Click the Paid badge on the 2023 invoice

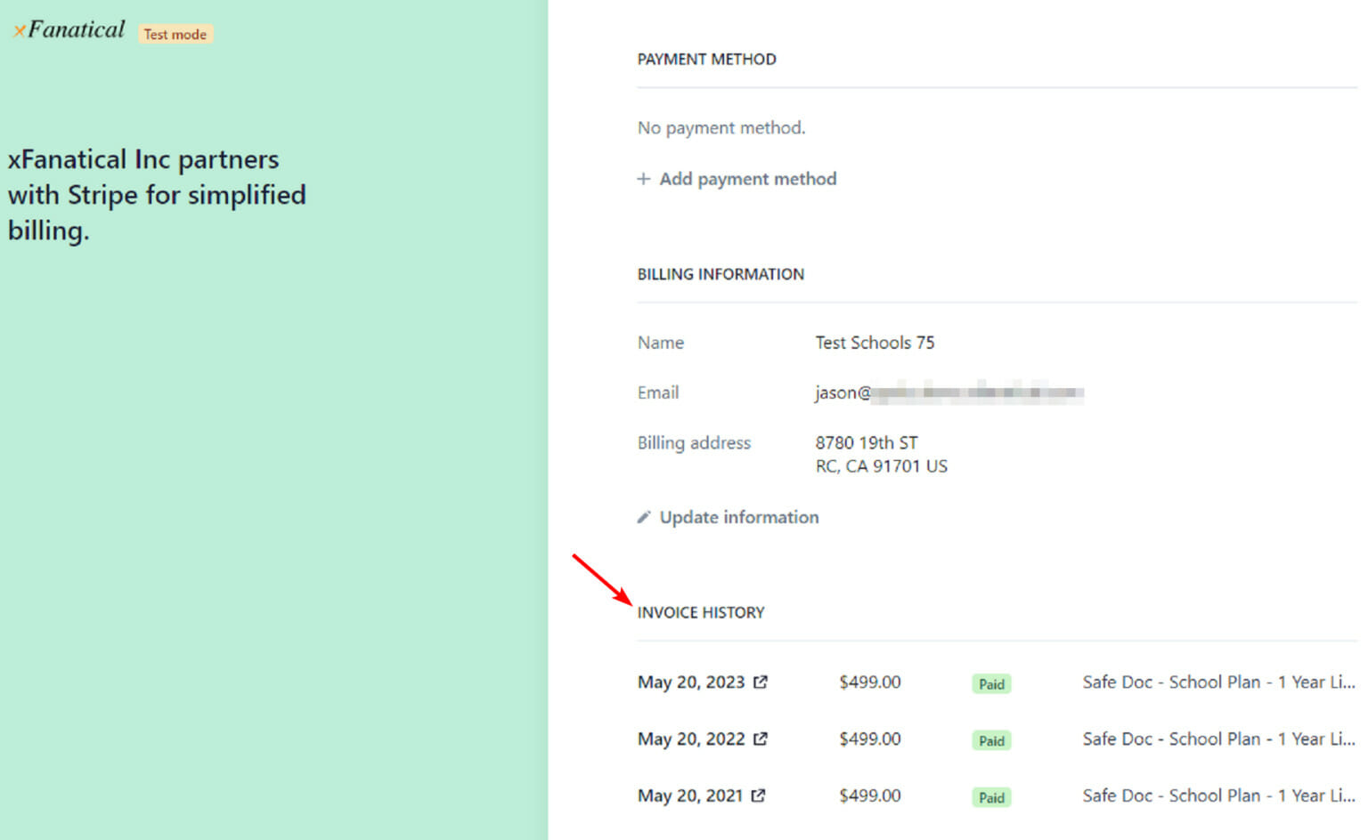[x=990, y=683]
